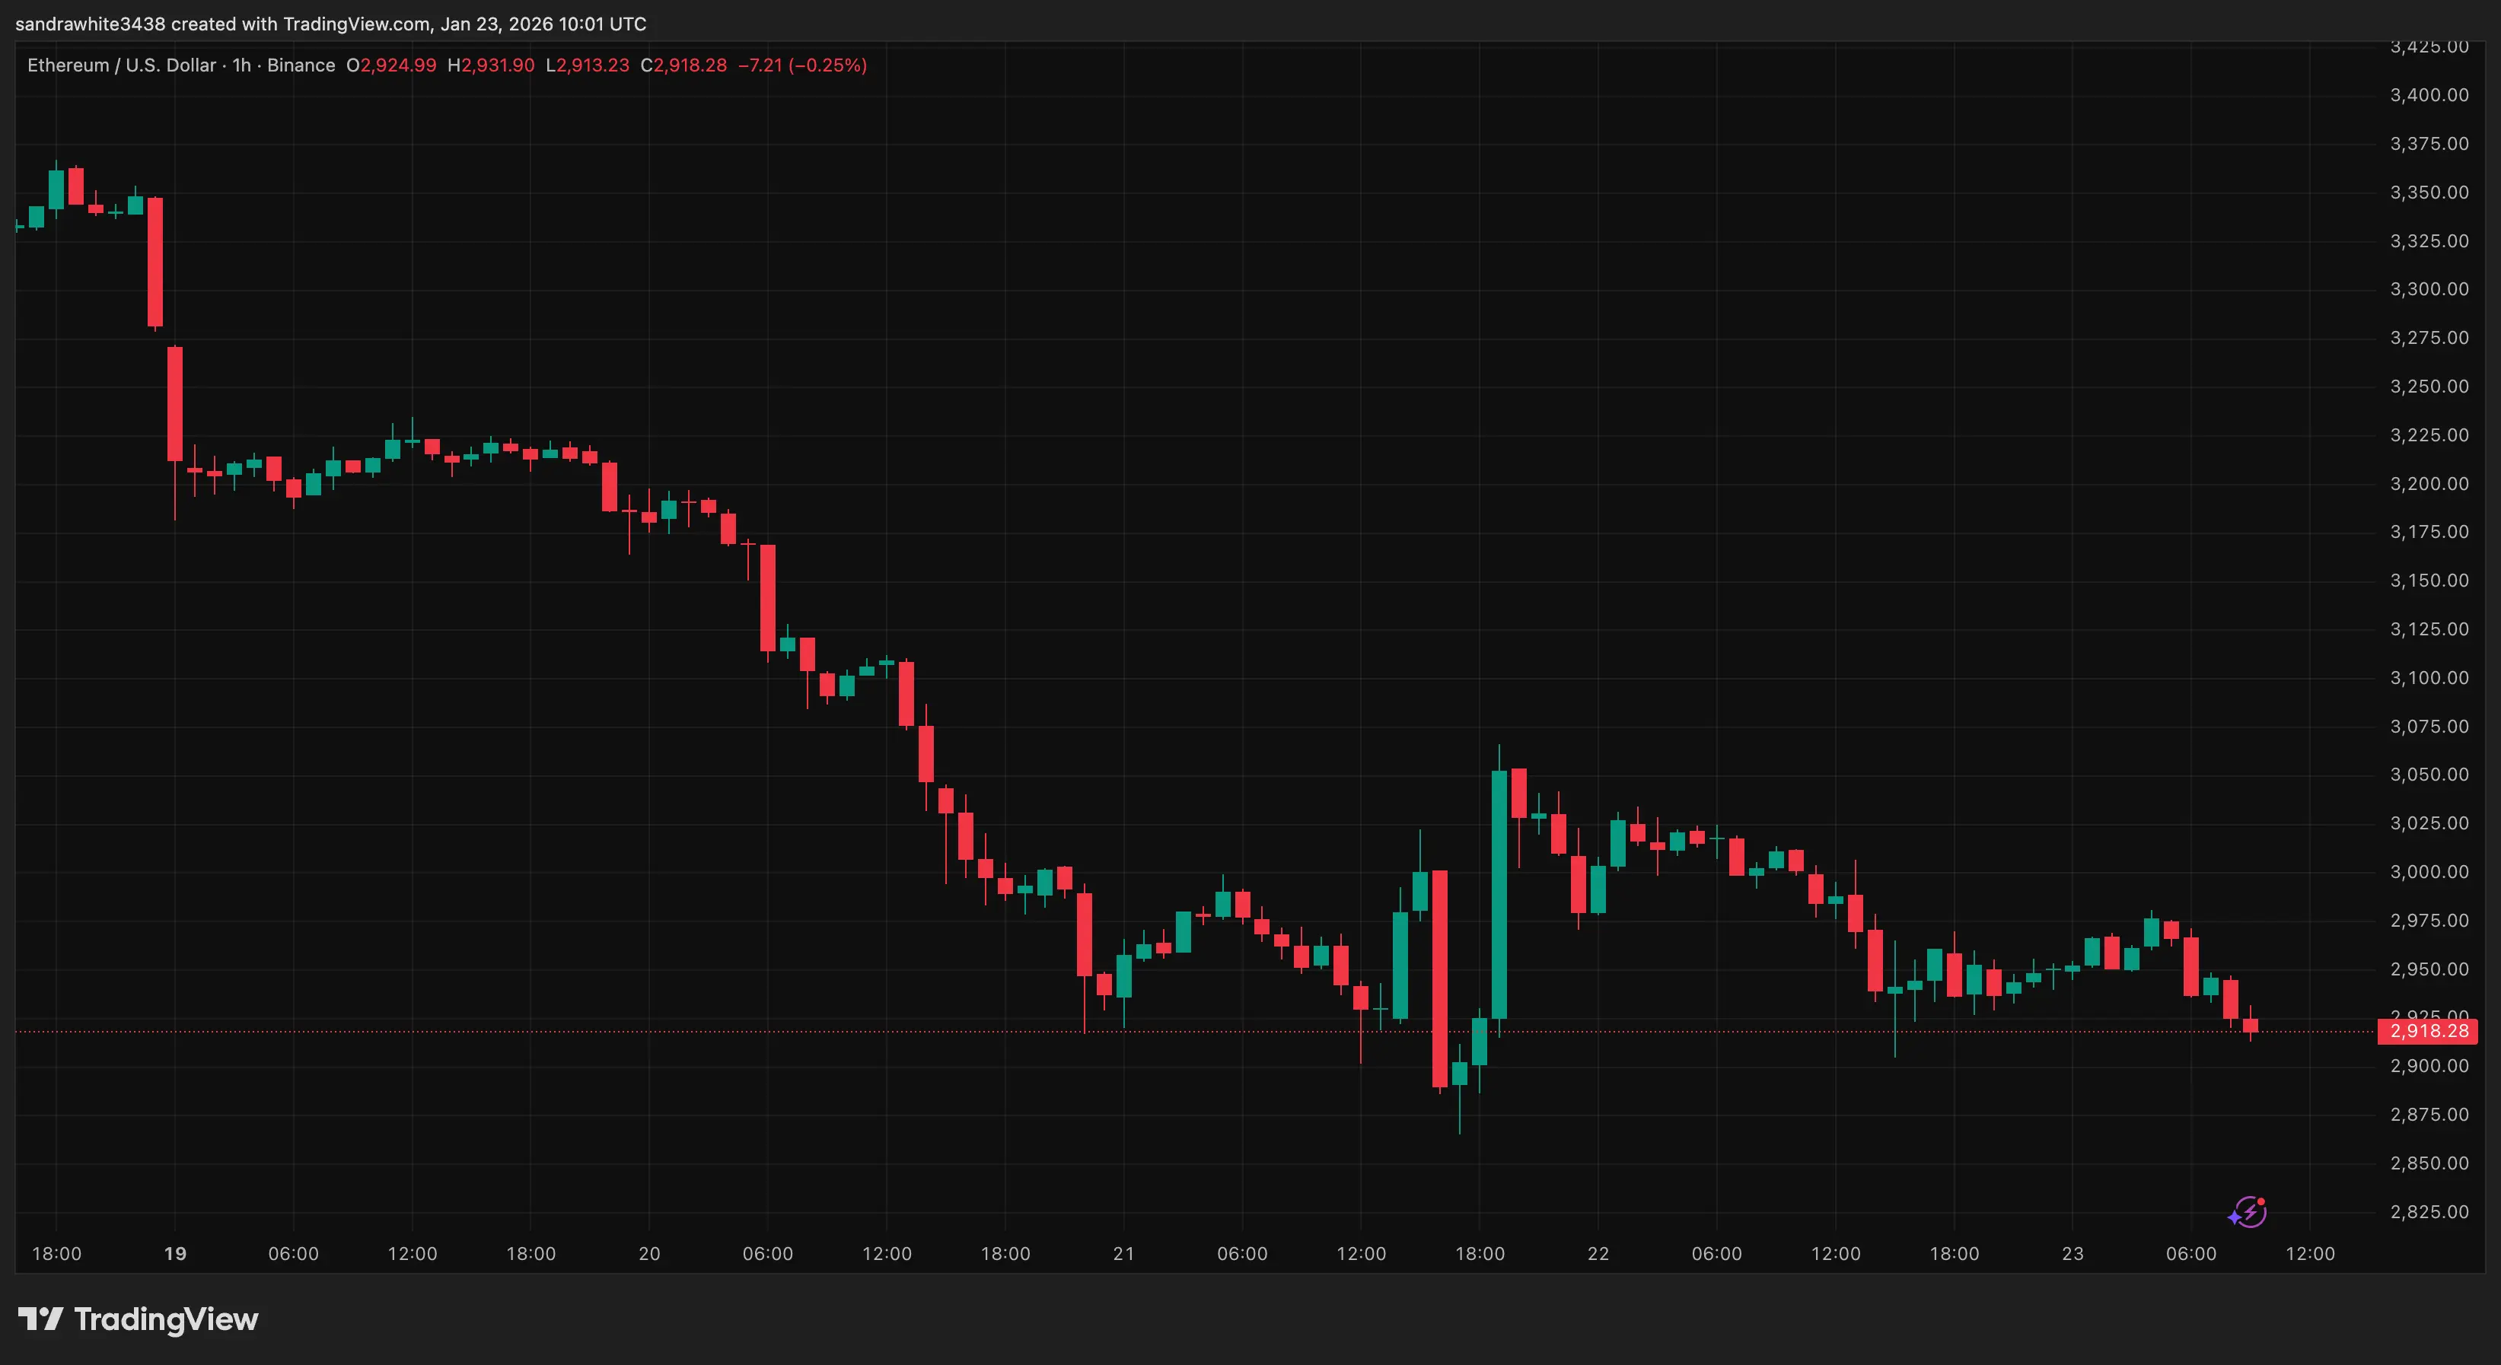Select the low value L2,913.23

pos(588,65)
